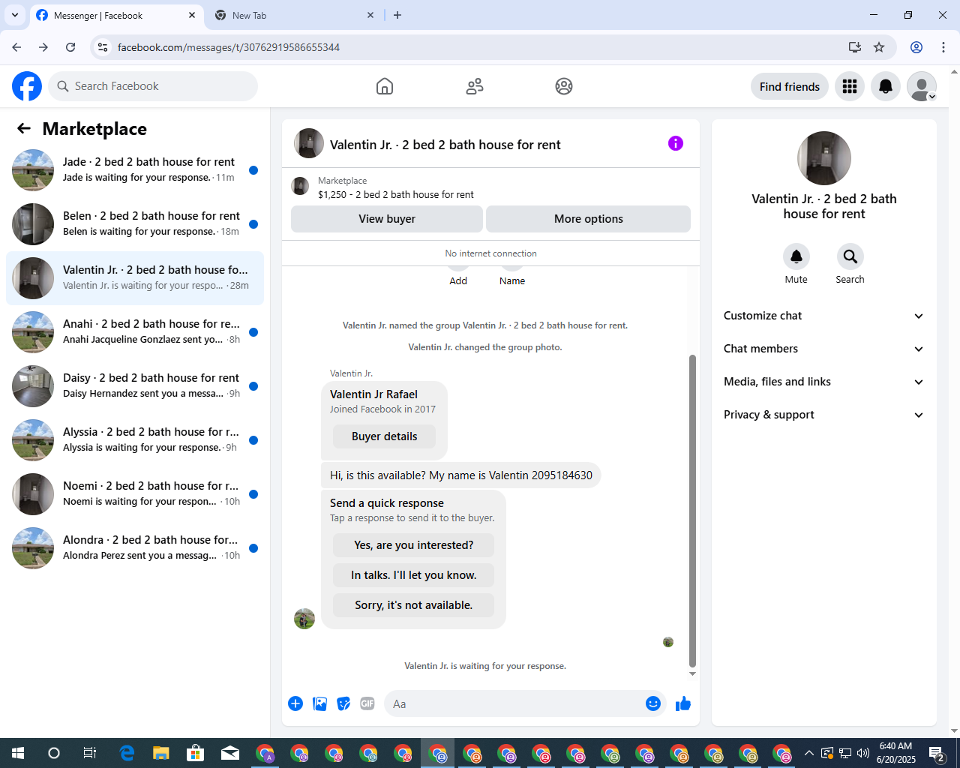The image size is (960, 768).
Task: Bookmark this page with the star icon
Action: pyautogui.click(x=879, y=47)
